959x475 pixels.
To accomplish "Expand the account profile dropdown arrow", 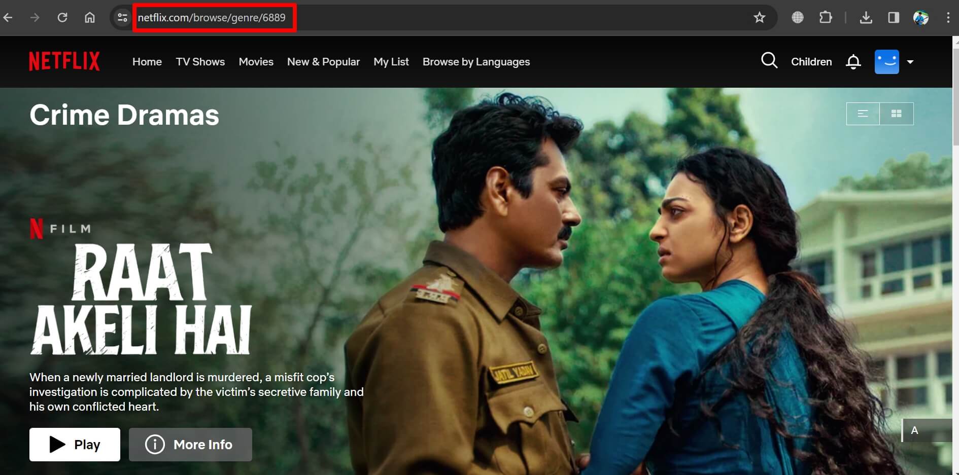I will 910,62.
